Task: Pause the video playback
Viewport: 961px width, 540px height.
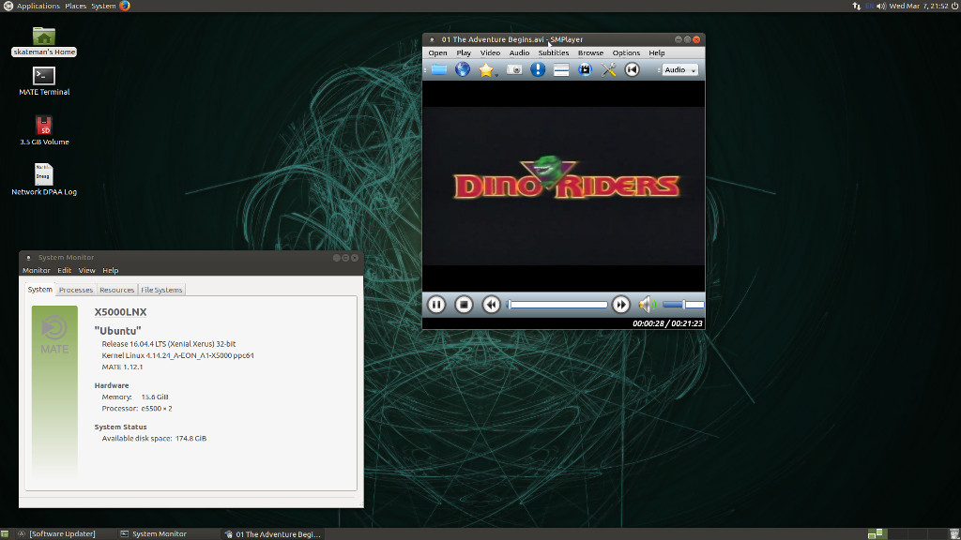Action: tap(436, 305)
